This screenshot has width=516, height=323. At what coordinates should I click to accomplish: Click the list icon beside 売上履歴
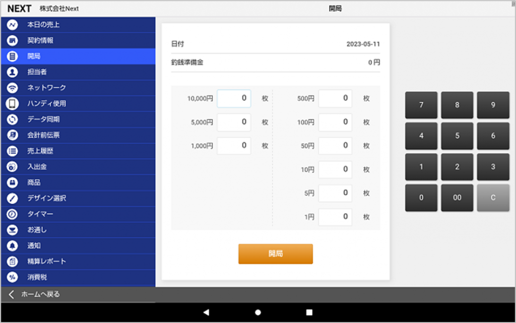13,151
